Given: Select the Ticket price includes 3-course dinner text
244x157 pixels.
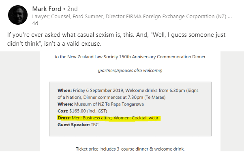Looking at the screenshot, I should point(130,149).
